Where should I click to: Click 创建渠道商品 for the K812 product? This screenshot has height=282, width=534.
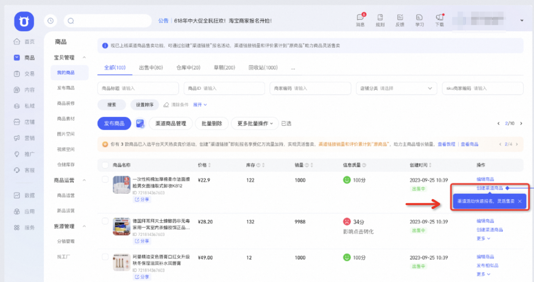tap(489, 188)
